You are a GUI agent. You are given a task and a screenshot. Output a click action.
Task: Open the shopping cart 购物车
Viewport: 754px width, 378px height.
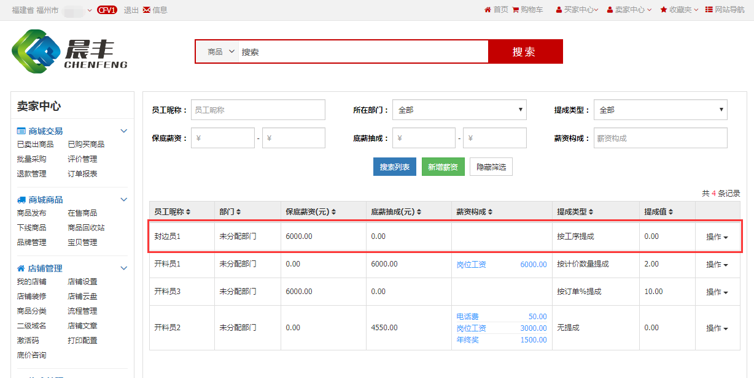pos(516,10)
